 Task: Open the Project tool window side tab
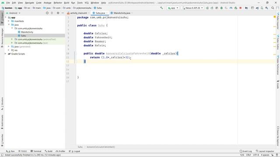click(2, 18)
